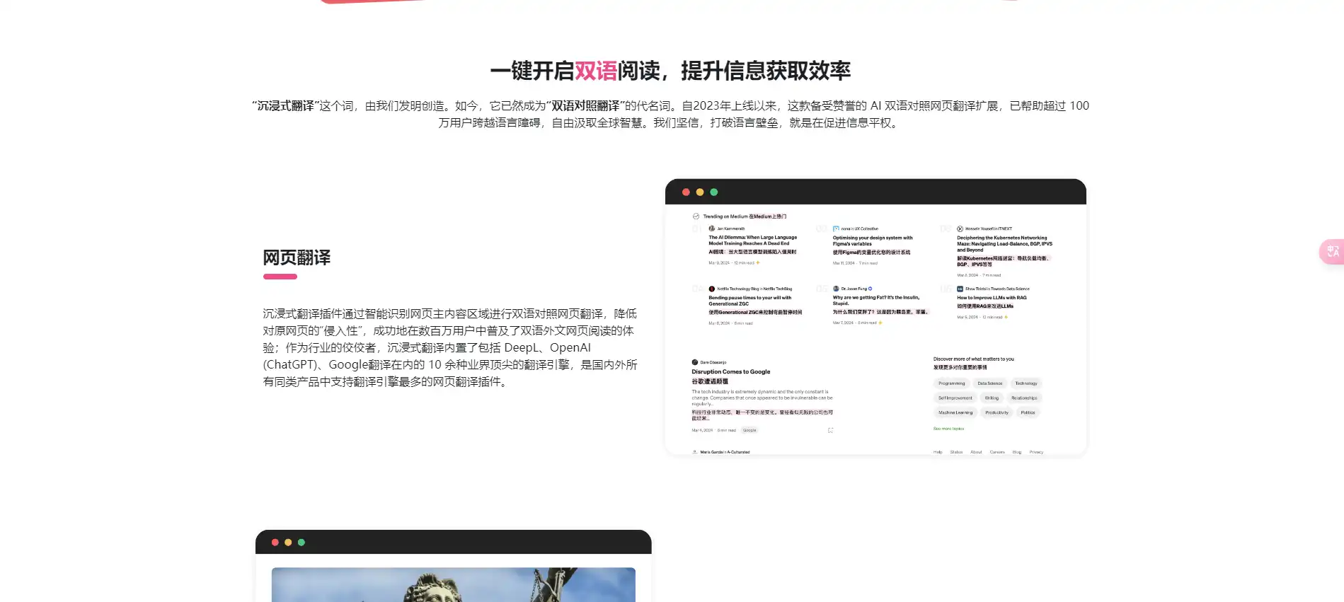Select the Relationships topic pill
The image size is (1344, 602).
(x=1024, y=398)
